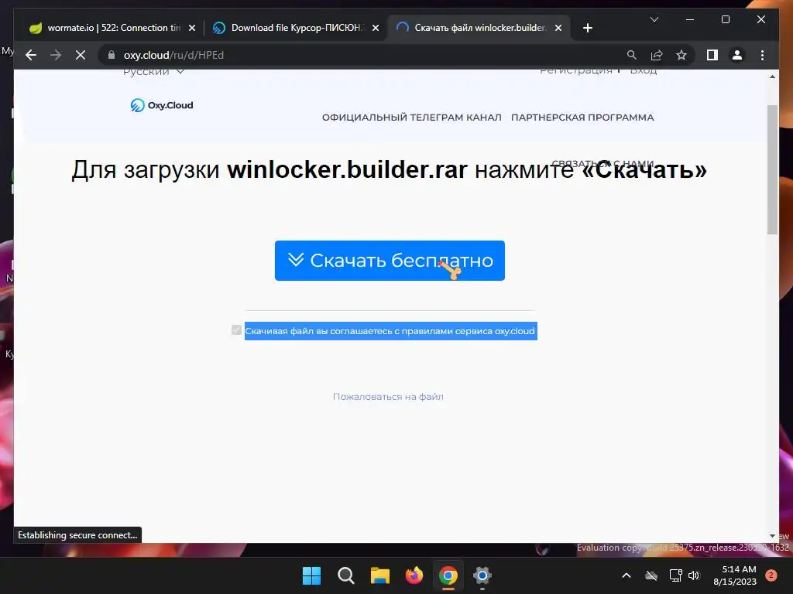Show hidden system tray icons
Screen dimensions: 793x594
click(626, 575)
